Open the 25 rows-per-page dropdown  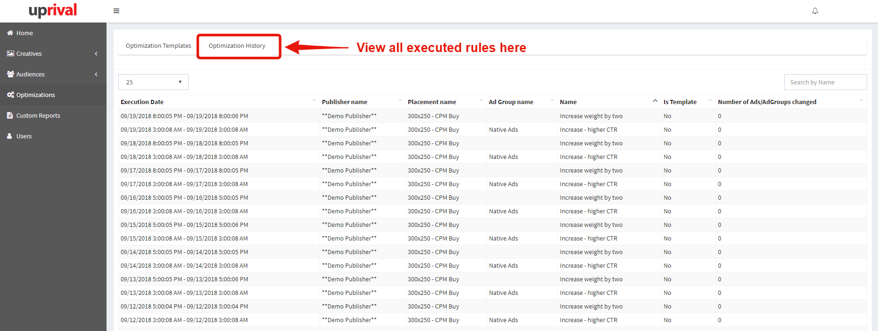pyautogui.click(x=153, y=82)
